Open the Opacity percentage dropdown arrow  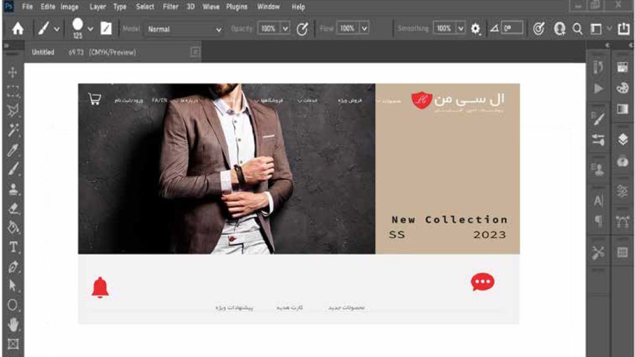285,29
